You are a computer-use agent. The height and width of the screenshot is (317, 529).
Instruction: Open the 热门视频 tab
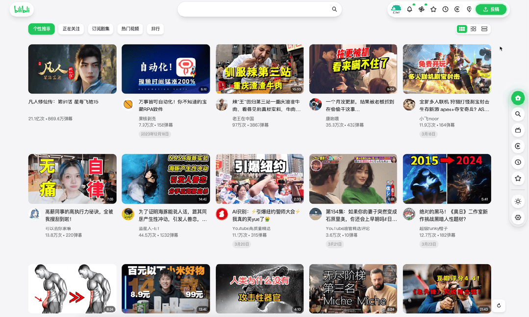[x=129, y=29]
